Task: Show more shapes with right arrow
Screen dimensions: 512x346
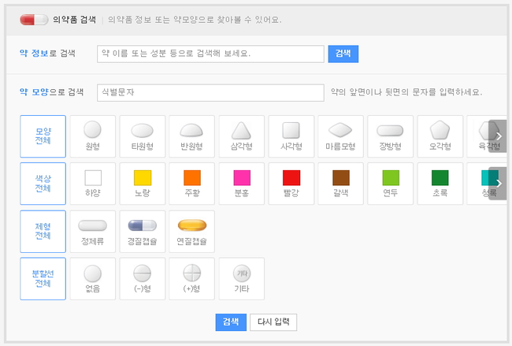Action: 498,136
